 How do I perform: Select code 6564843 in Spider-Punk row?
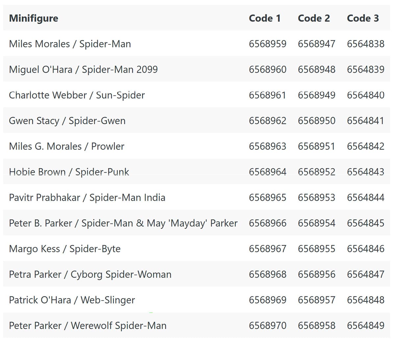pyautogui.click(x=366, y=172)
